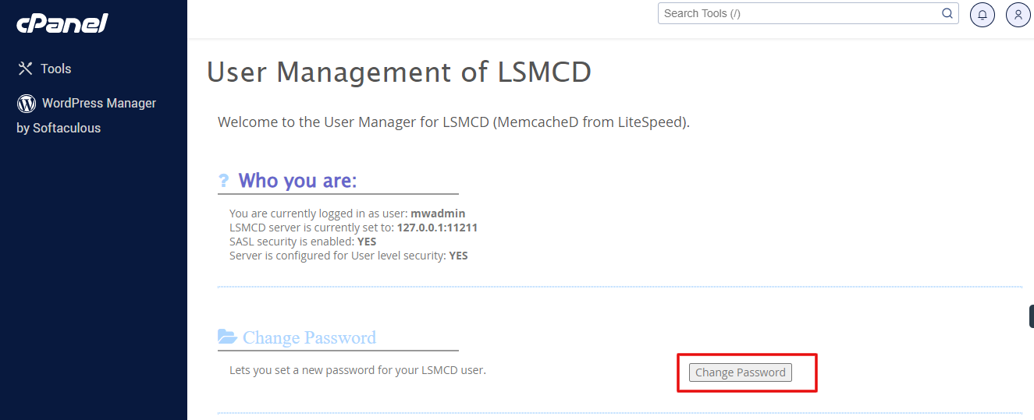
Task: Click the question mark icon beside Who you are
Action: (224, 182)
